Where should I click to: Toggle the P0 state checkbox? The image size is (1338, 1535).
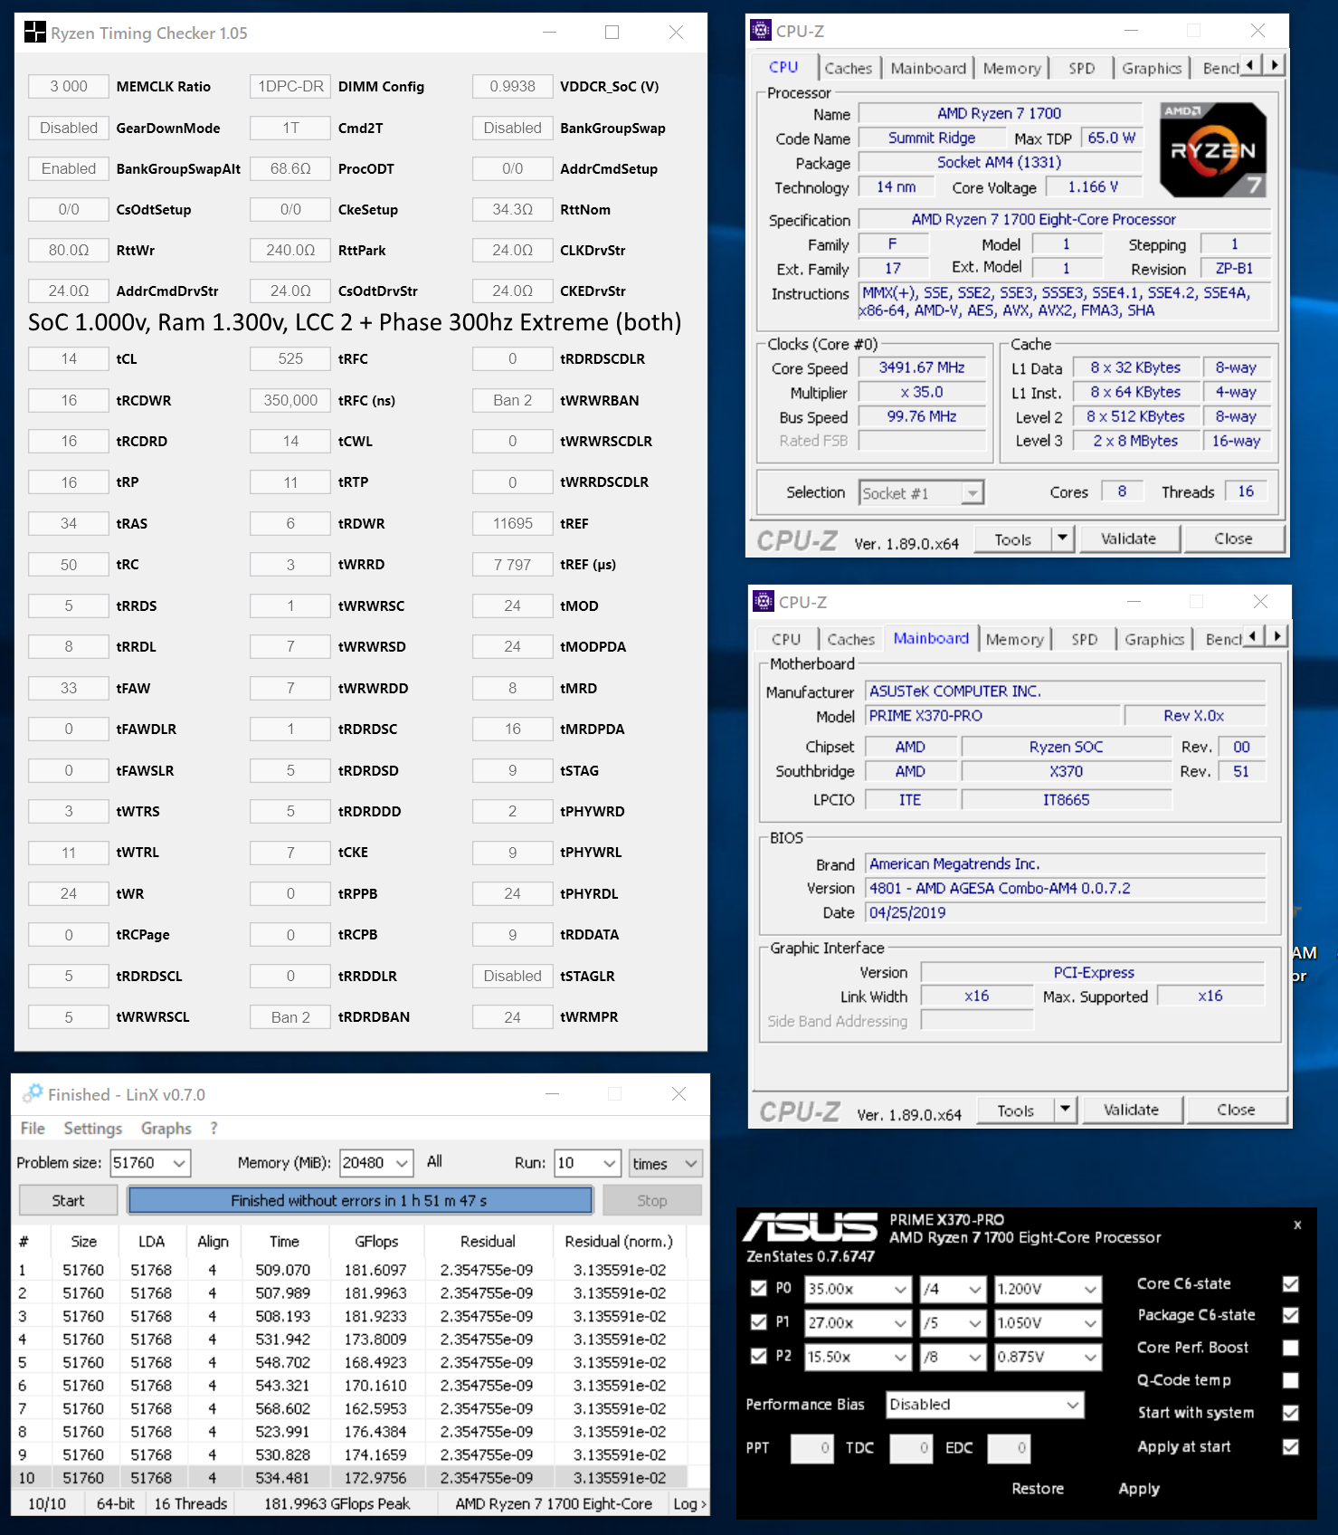759,1288
